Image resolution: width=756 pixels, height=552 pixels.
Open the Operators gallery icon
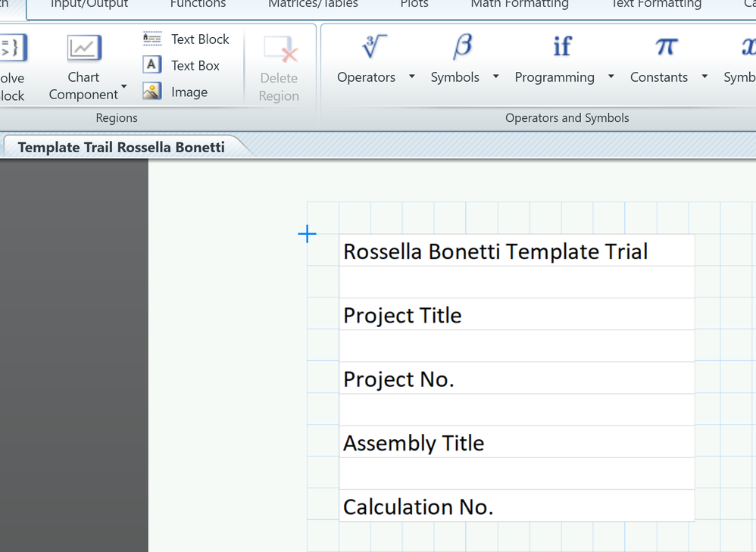(373, 47)
